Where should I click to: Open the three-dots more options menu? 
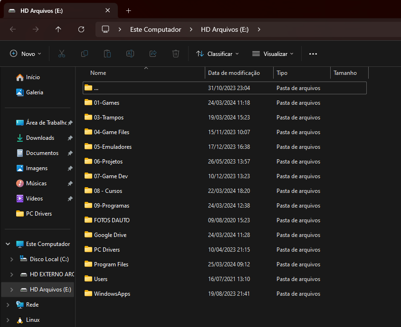pyautogui.click(x=313, y=54)
